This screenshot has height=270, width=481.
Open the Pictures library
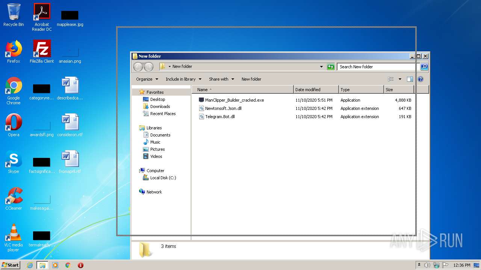pos(154,149)
